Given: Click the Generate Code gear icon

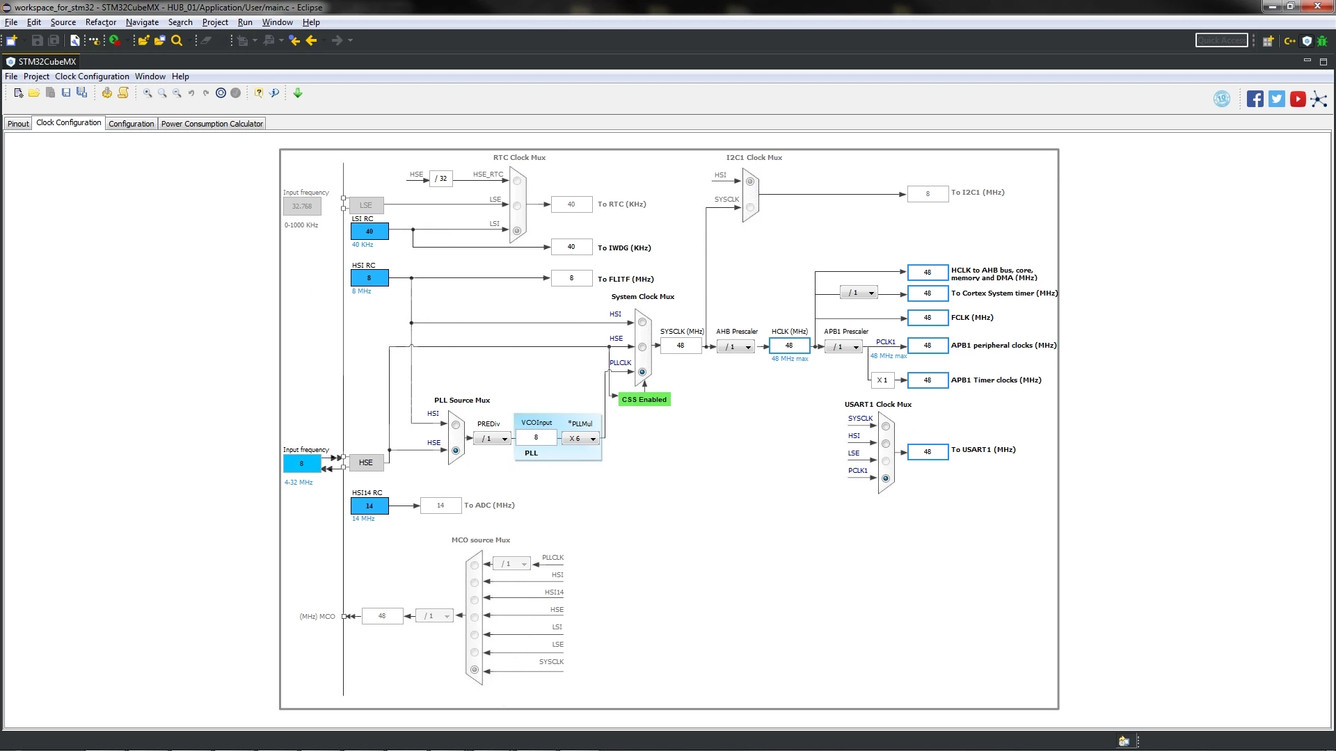Looking at the screenshot, I should (106, 93).
